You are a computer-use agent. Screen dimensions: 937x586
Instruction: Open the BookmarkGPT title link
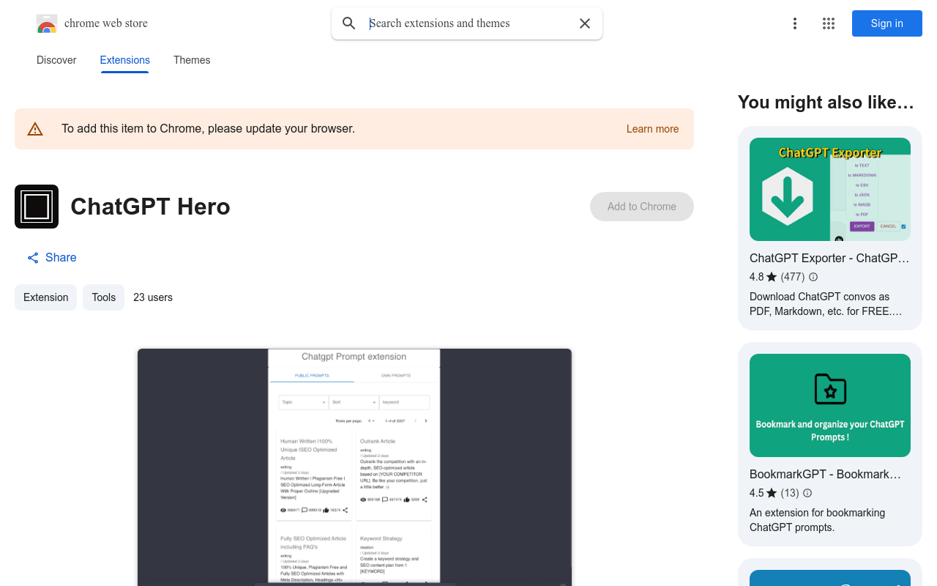coord(826,474)
